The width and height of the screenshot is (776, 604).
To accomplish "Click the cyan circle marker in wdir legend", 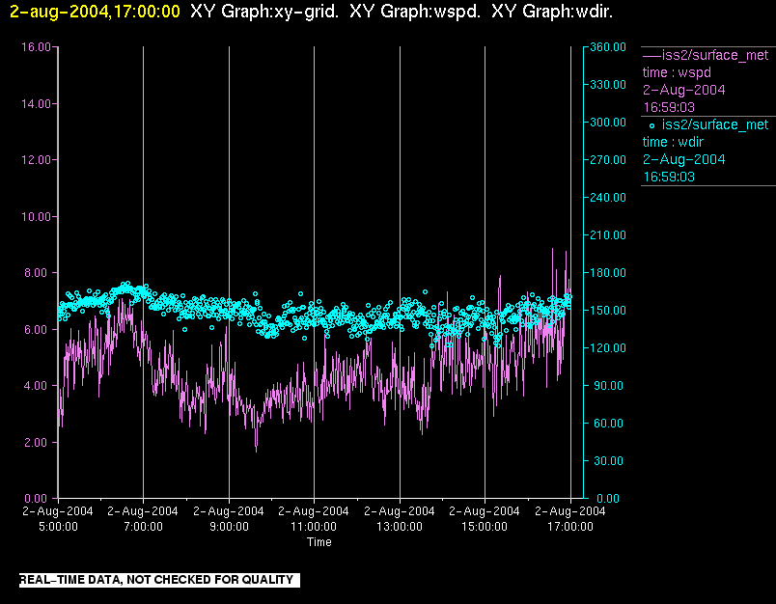I will click(651, 125).
